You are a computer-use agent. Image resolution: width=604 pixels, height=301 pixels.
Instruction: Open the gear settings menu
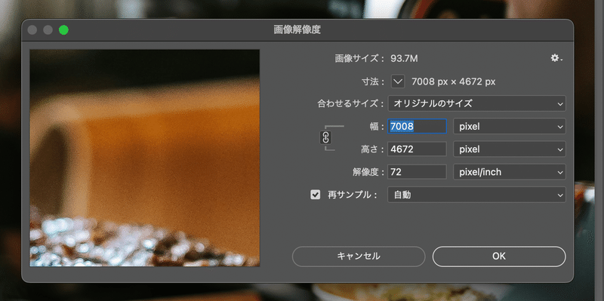[x=556, y=58]
